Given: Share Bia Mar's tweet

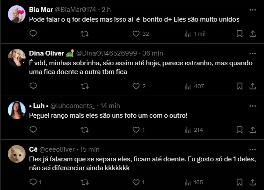Looking at the screenshot, I should pos(253,34).
